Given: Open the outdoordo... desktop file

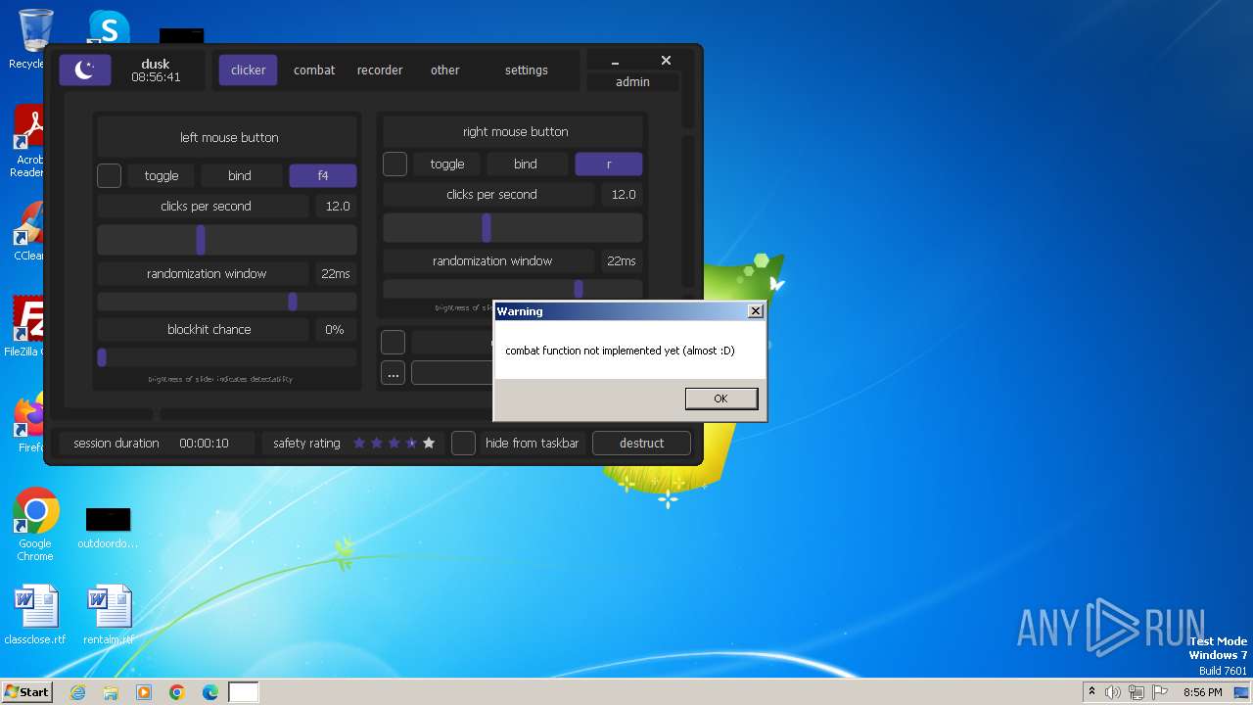Looking at the screenshot, I should 108,529.
